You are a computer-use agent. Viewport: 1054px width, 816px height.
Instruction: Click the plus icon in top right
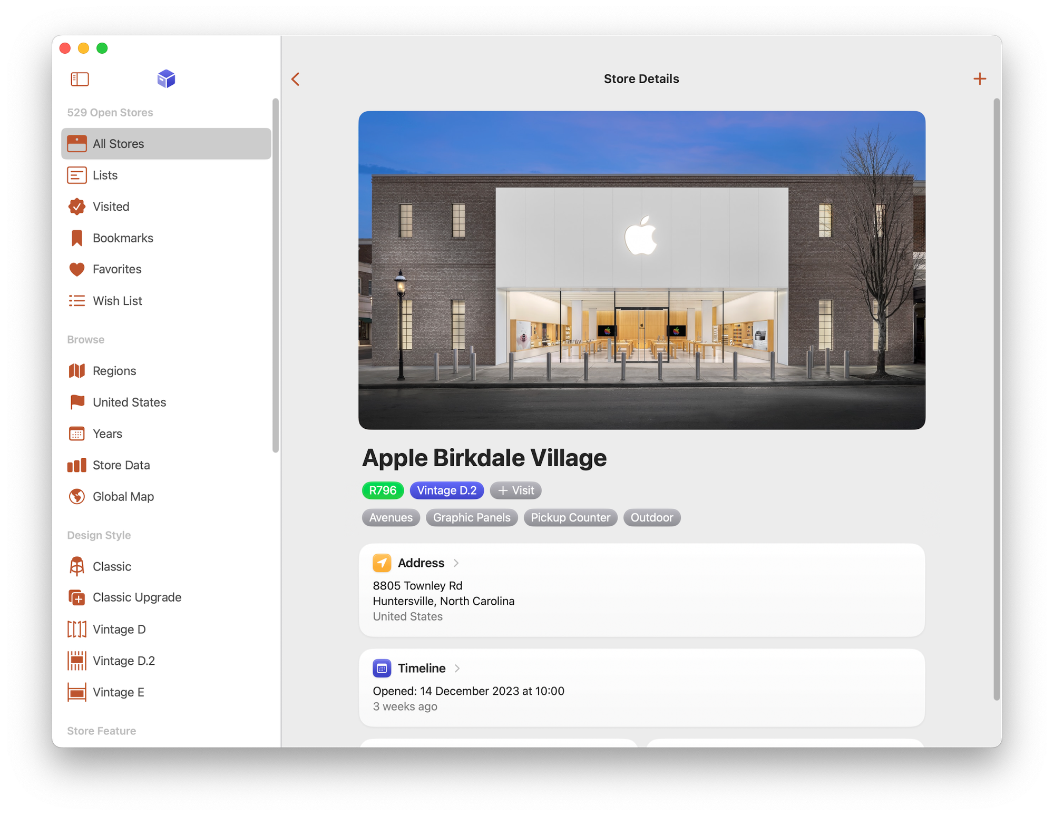tap(979, 79)
